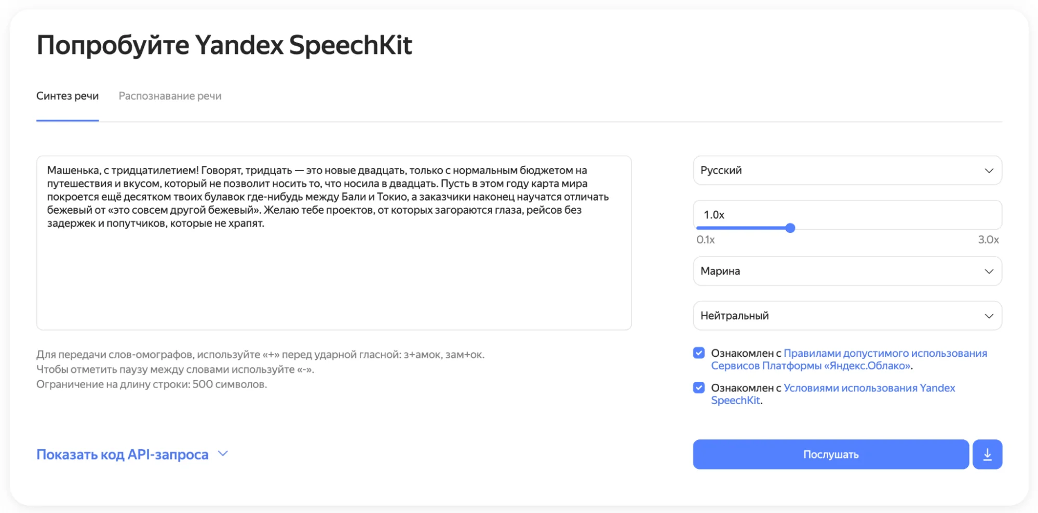The image size is (1038, 513).
Task: Click the download audio icon button
Action: tap(987, 455)
